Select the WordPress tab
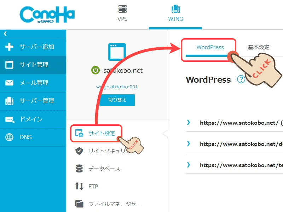This screenshot has width=283, height=212. click(210, 47)
